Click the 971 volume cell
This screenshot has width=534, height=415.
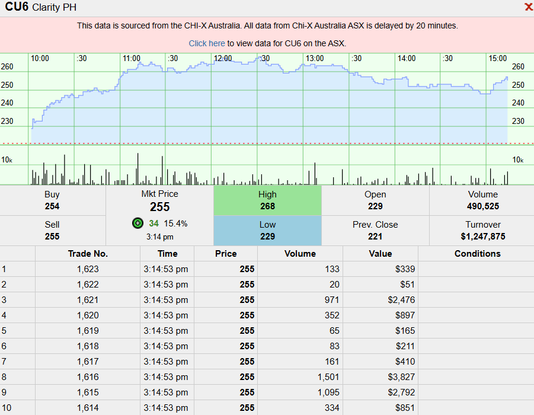pyautogui.click(x=300, y=300)
